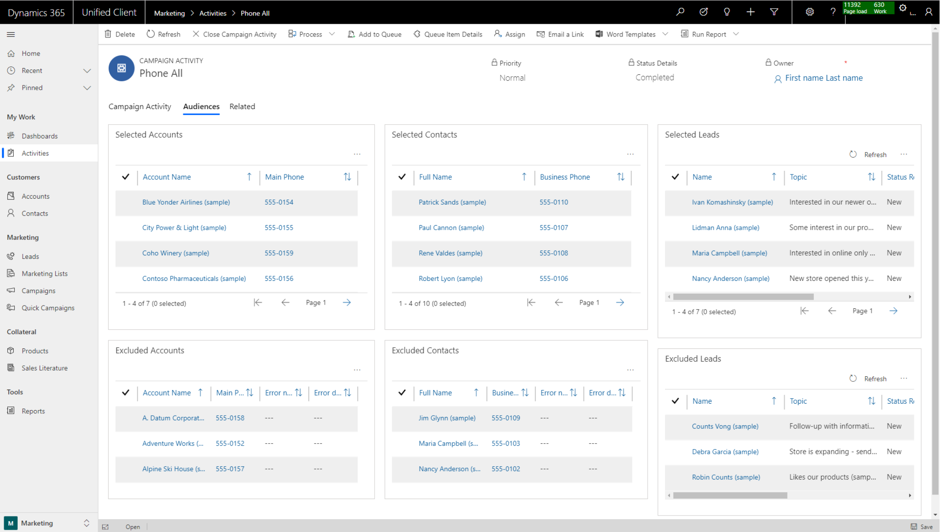Click the Delete trash icon in command bar

point(108,34)
